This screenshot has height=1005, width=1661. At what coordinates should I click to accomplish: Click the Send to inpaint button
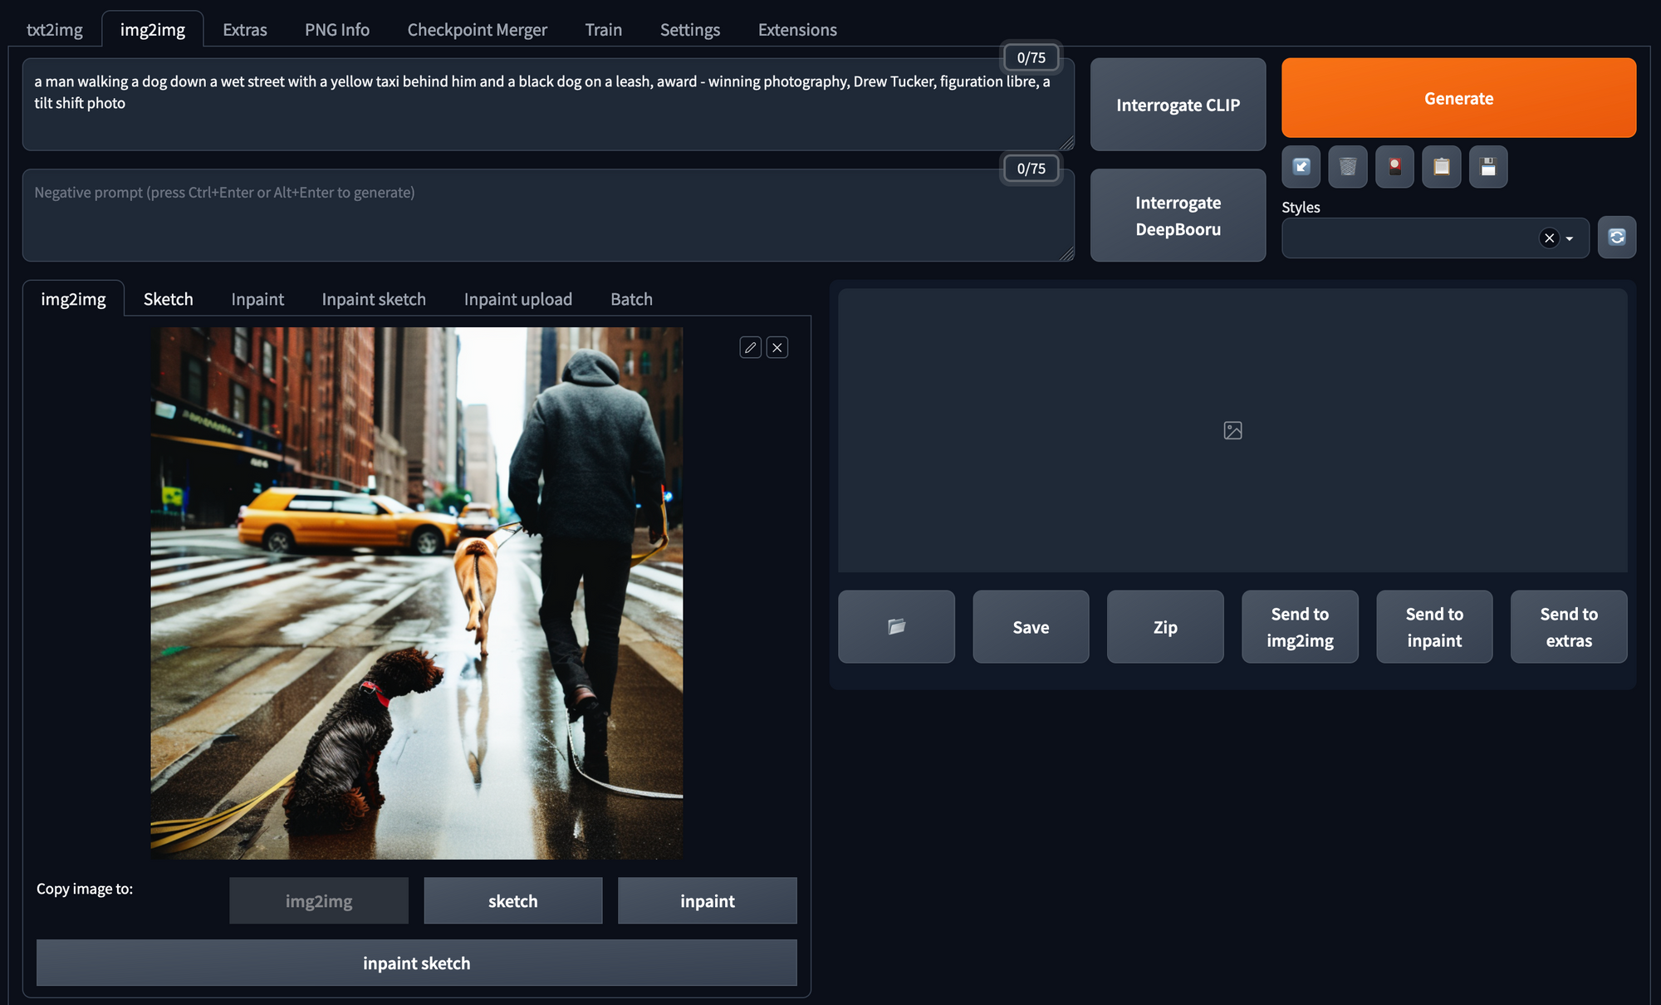[x=1434, y=626]
